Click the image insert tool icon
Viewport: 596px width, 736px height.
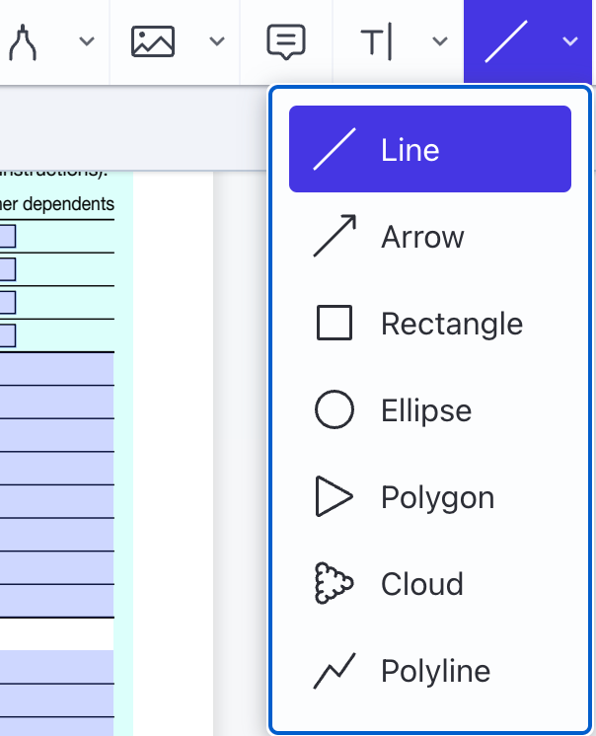[x=153, y=41]
